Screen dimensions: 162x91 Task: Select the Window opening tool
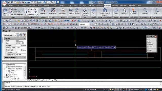pyautogui.click(x=30, y=9)
